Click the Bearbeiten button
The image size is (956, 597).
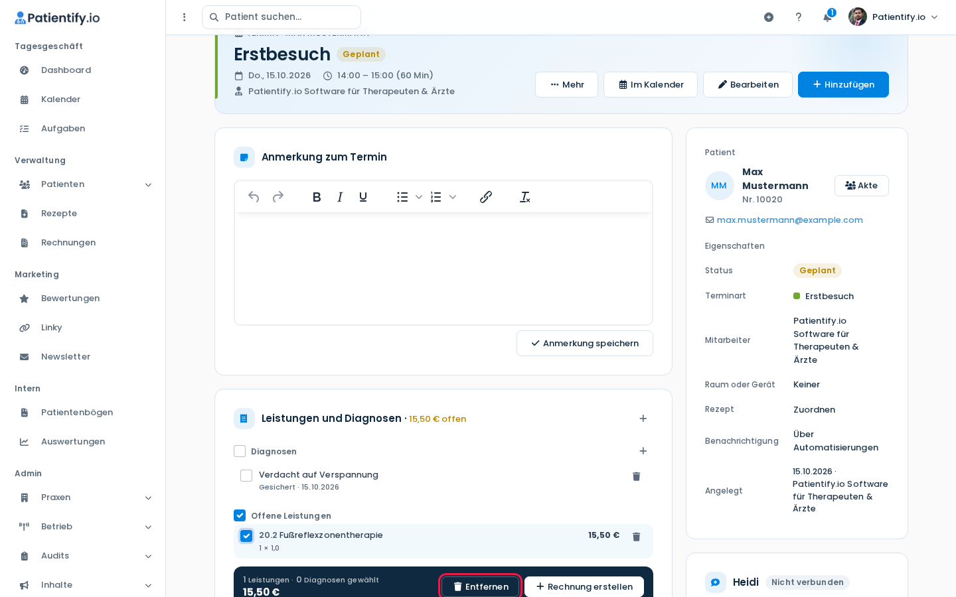tap(748, 85)
